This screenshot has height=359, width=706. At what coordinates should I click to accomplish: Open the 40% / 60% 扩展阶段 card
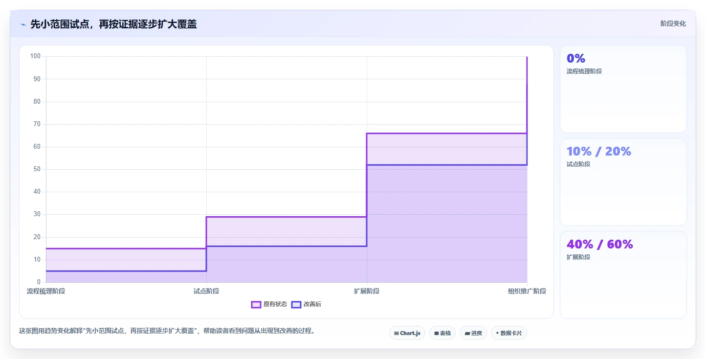[623, 275]
